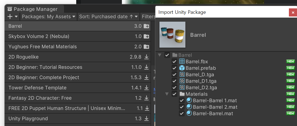
Task: Click the import icon for Skybox Volume 2
Action: point(146,37)
